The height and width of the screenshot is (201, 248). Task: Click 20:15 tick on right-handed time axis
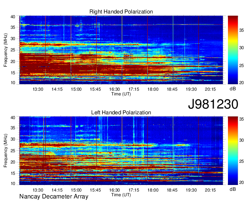(210, 89)
